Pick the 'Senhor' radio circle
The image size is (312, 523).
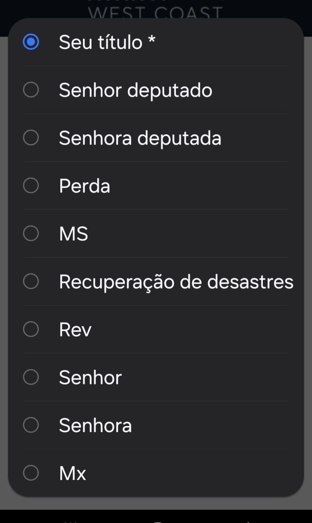(x=31, y=377)
